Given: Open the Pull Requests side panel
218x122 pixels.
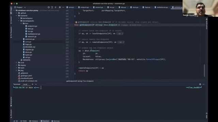Looking at the screenshot, I should pyautogui.click(x=11, y=33).
